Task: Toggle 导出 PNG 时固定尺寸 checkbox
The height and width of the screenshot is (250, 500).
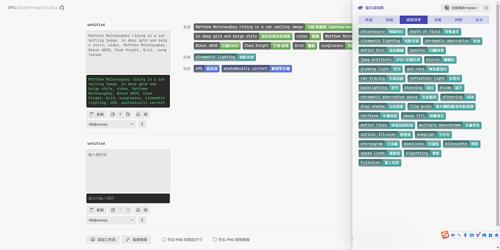Action: coord(164,239)
